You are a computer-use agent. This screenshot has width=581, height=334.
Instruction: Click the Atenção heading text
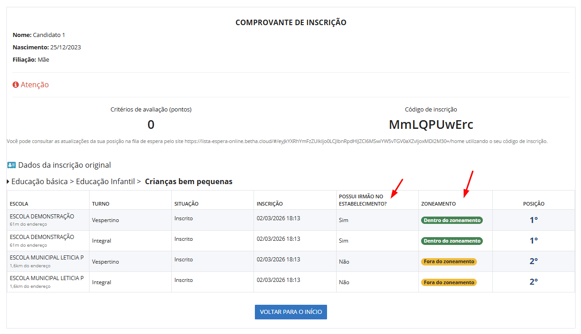35,85
